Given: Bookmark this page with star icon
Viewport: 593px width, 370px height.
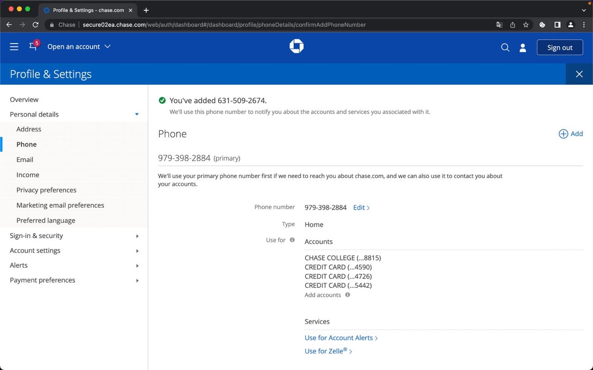Looking at the screenshot, I should click(x=526, y=25).
